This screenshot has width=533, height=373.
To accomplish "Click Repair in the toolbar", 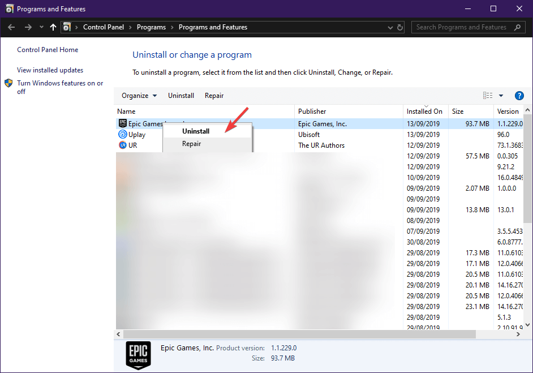I will [x=214, y=96].
